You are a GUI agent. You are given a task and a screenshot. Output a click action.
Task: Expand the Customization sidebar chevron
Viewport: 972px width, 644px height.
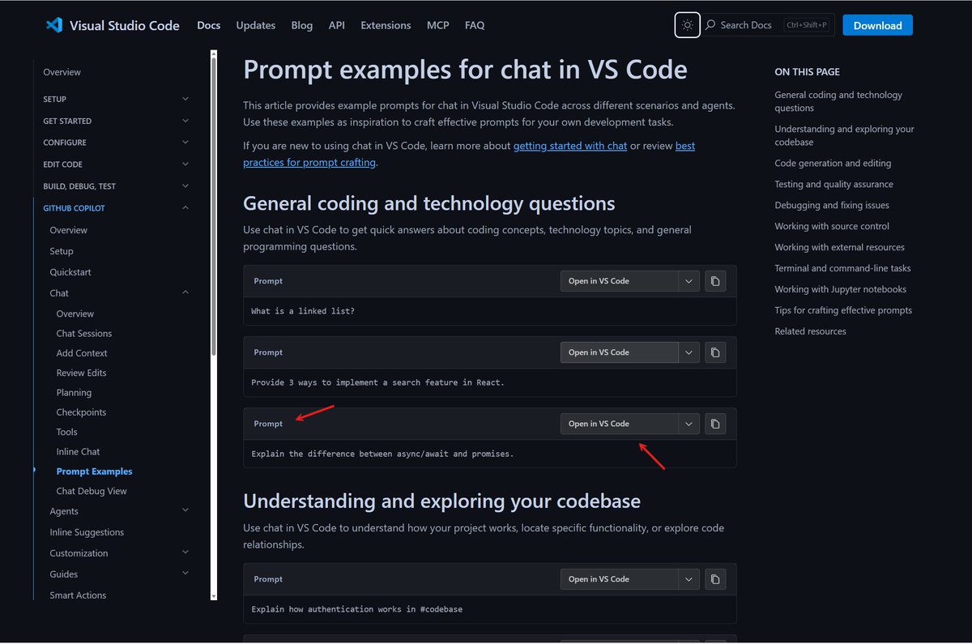point(185,553)
